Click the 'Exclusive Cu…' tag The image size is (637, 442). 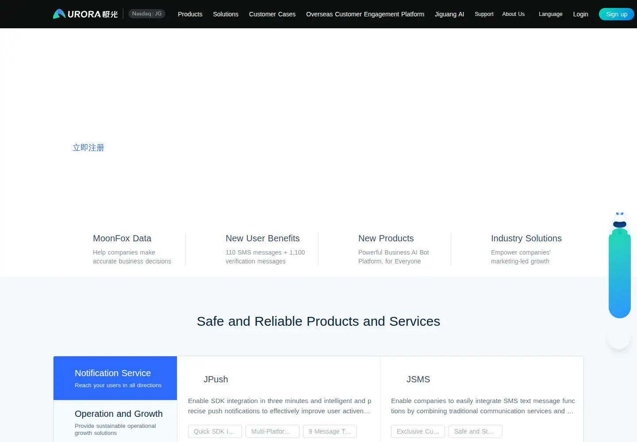[x=418, y=431]
